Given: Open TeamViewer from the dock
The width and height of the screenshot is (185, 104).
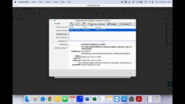Looking at the screenshot, I should point(117,99).
